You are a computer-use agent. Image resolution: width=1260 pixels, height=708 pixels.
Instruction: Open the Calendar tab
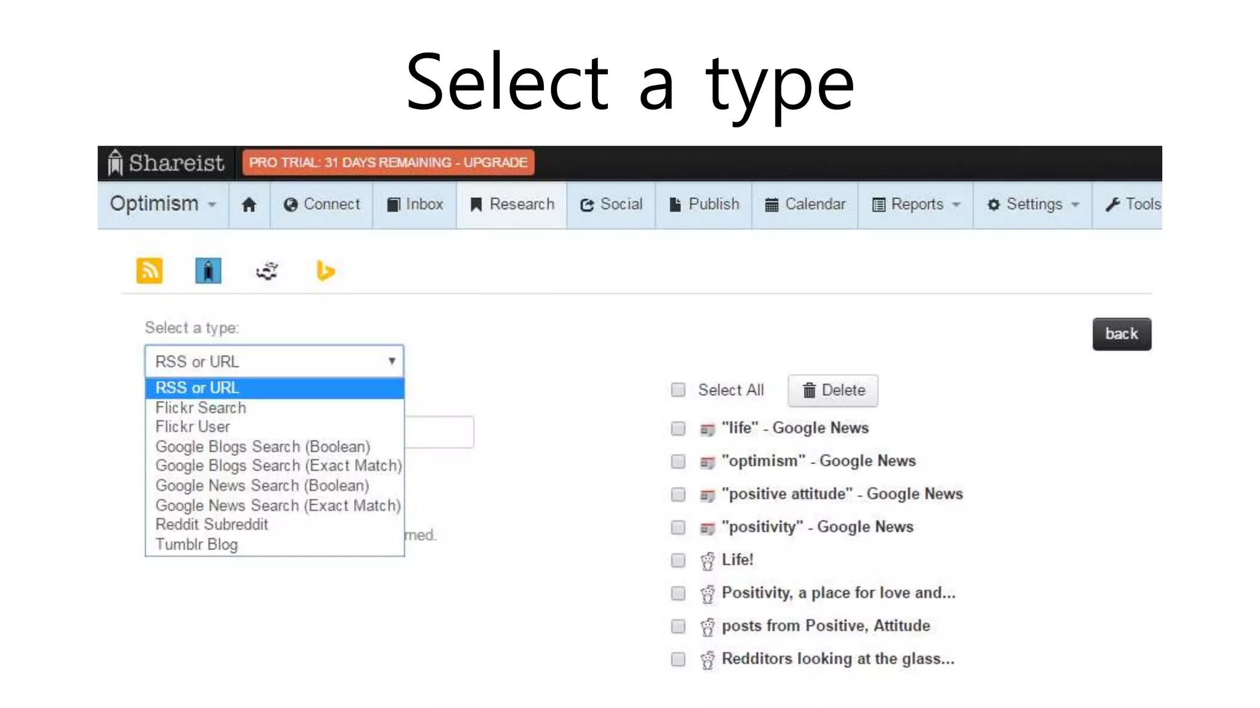(x=805, y=205)
